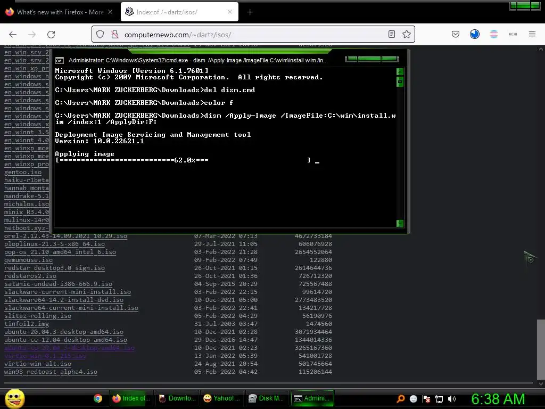The height and width of the screenshot is (409, 545).
Task: Click the cmd window scrollbar thumb
Action: (400, 81)
